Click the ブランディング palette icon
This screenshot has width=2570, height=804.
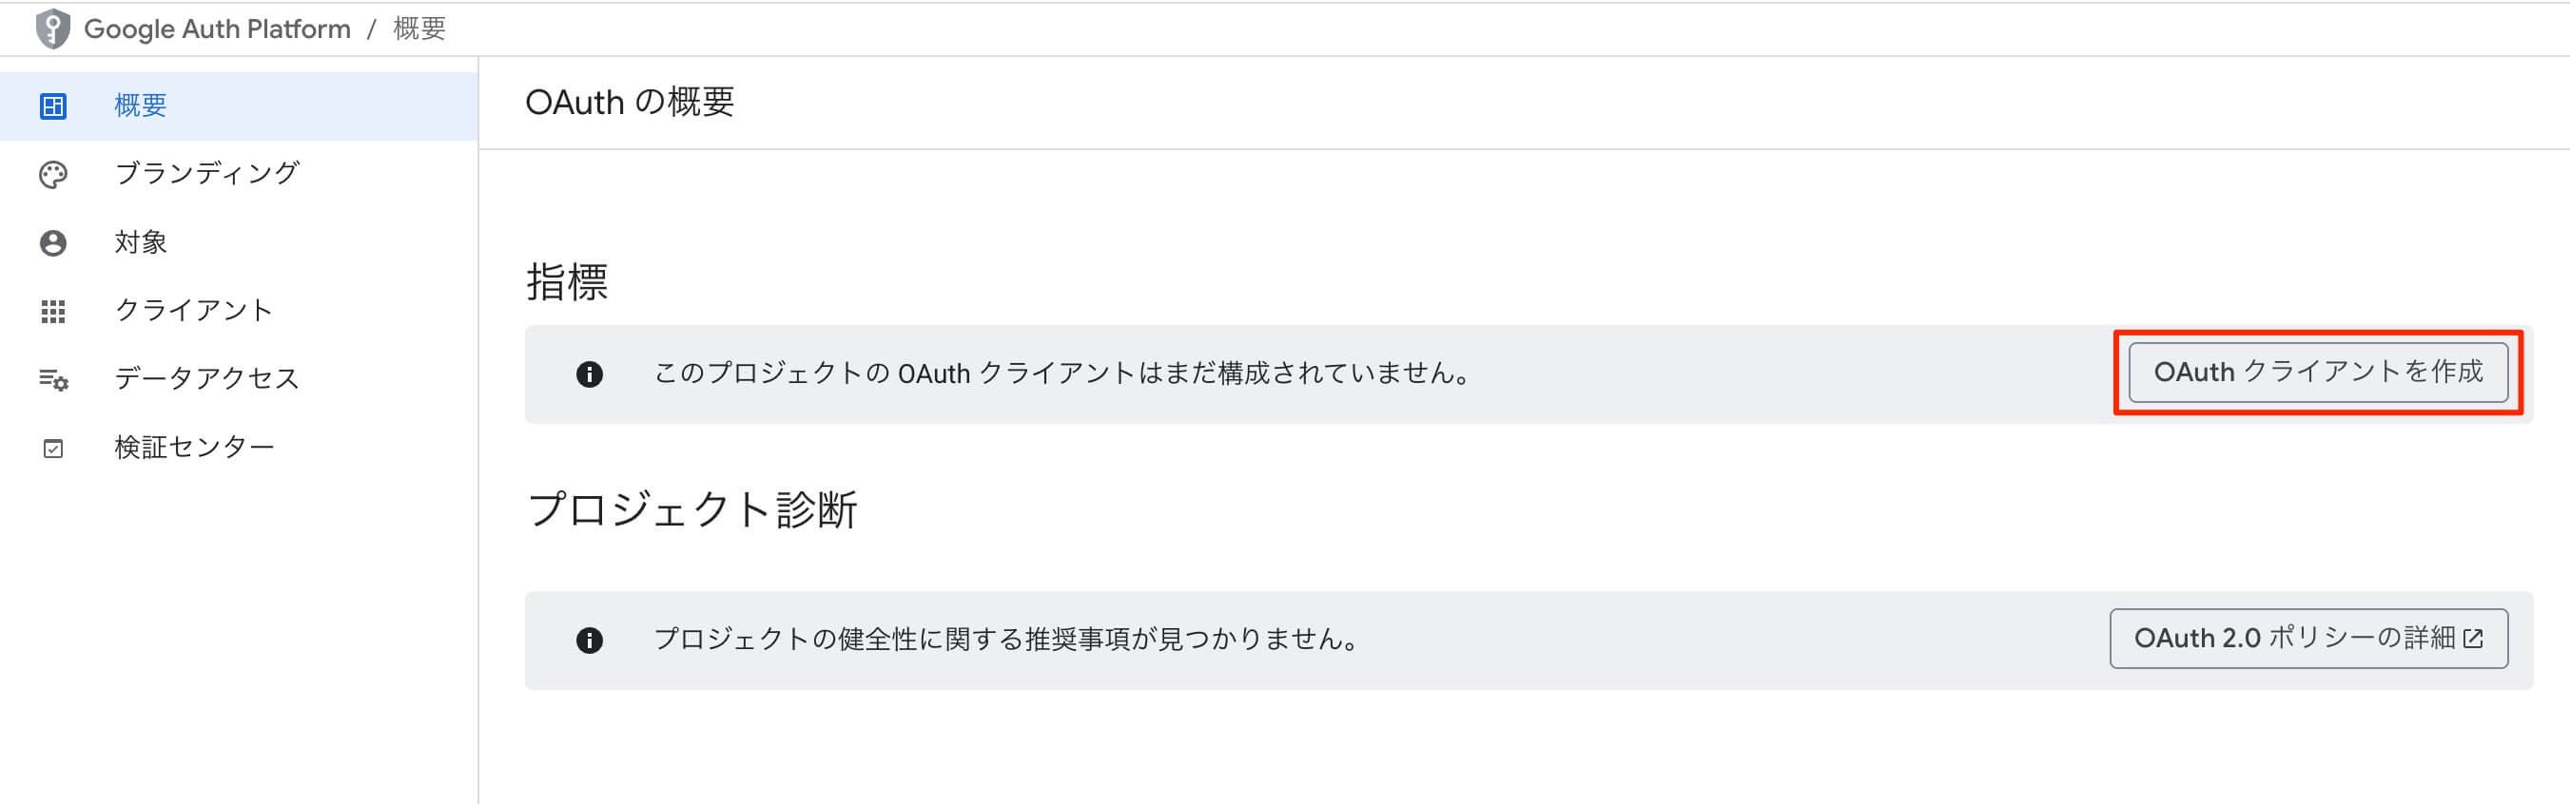tap(53, 174)
